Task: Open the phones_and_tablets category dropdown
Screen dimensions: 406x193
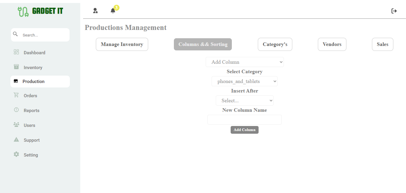Action: tap(245, 81)
